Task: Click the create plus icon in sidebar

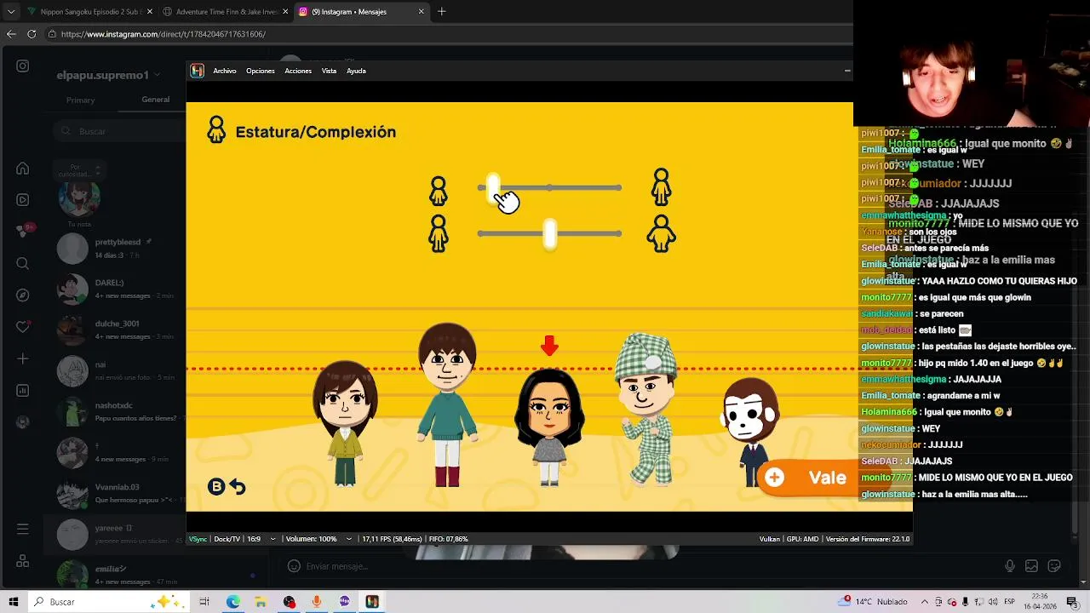Action: coord(23,358)
